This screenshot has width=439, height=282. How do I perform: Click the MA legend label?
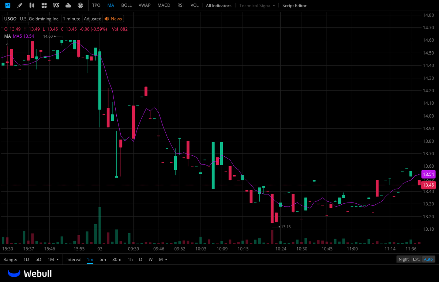tap(7, 36)
